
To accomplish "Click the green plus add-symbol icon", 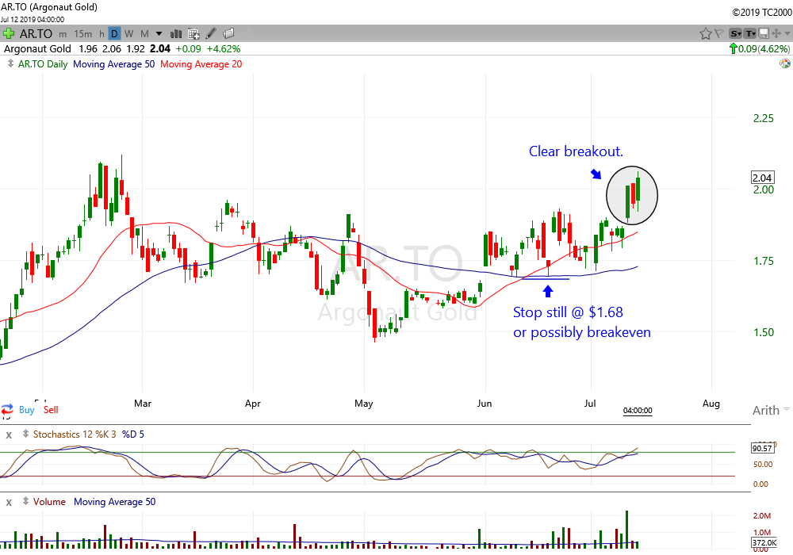I will point(8,34).
